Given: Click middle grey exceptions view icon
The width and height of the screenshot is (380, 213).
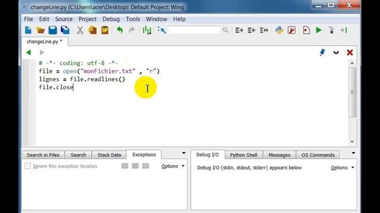Looking at the screenshot, I should [135, 166].
